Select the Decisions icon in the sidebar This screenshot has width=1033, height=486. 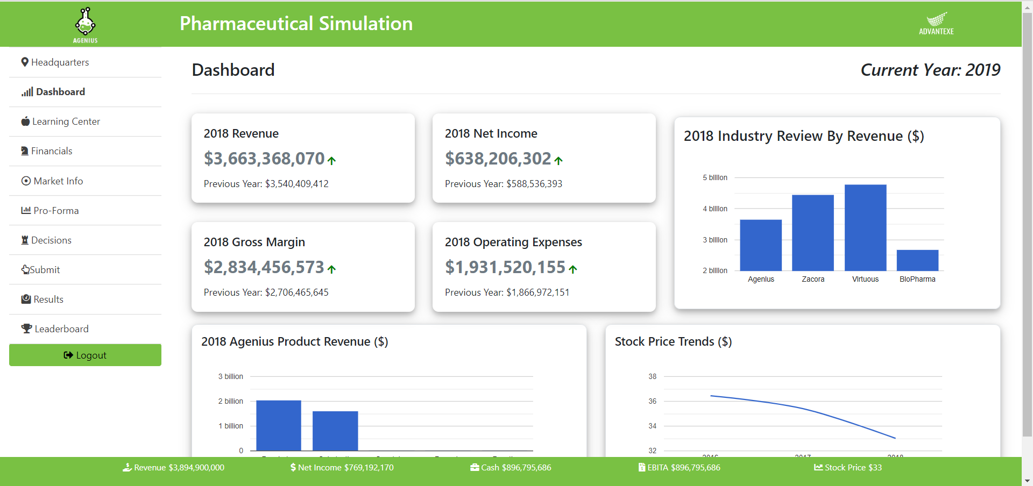(x=25, y=240)
